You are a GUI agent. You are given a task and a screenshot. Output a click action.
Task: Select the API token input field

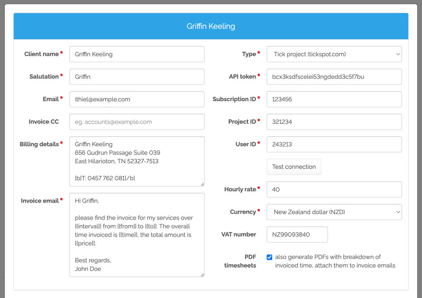coord(334,77)
